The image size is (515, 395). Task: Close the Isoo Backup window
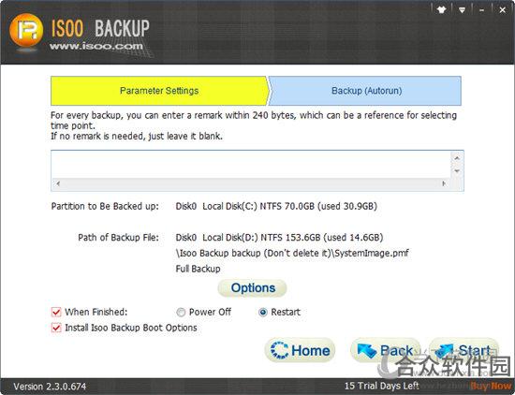click(x=502, y=10)
